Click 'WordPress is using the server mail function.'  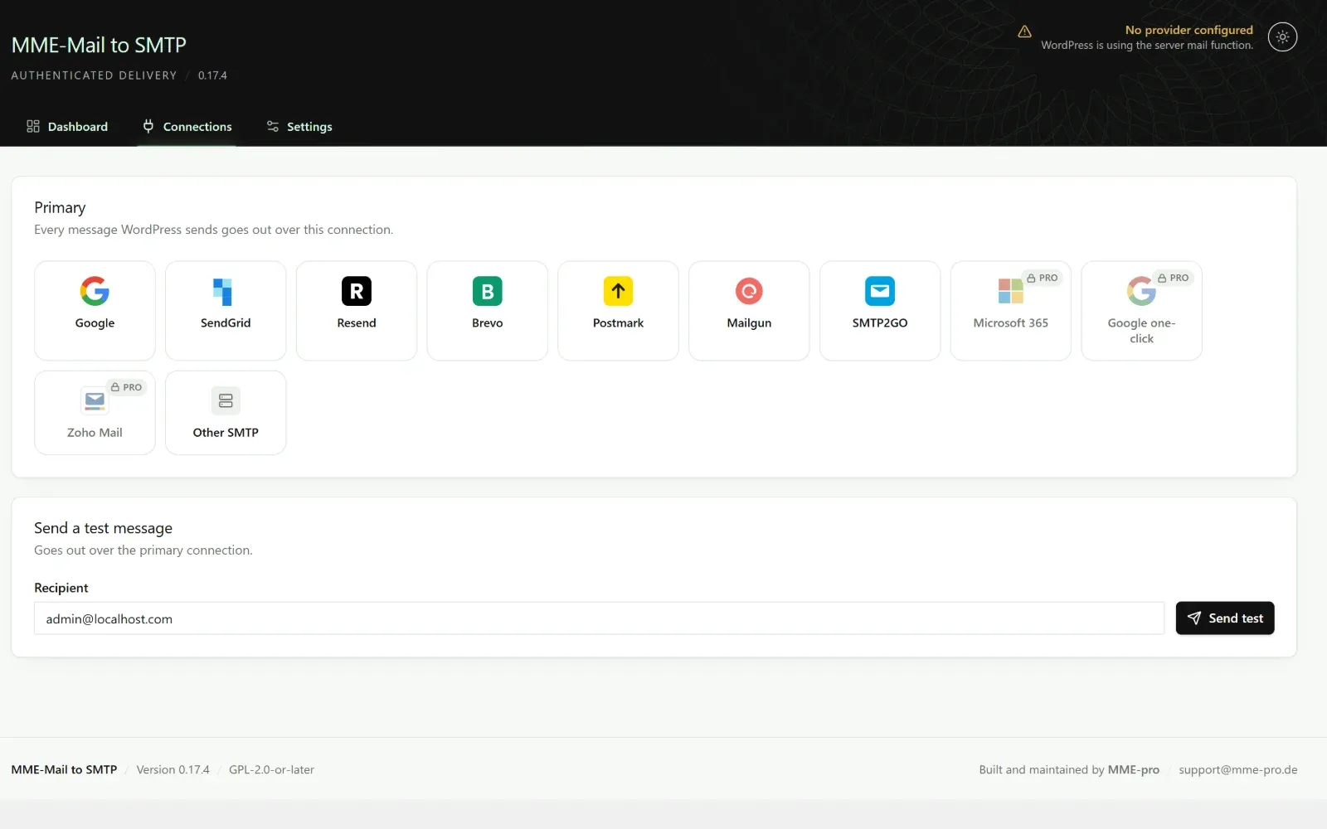tap(1147, 46)
